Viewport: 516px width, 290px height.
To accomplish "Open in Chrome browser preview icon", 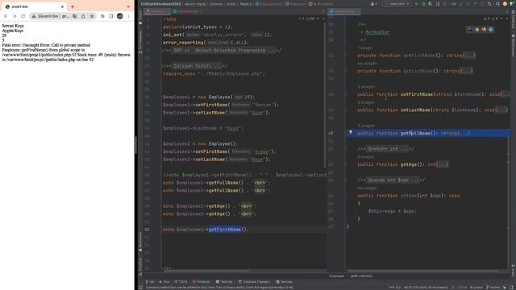I will 476,29.
